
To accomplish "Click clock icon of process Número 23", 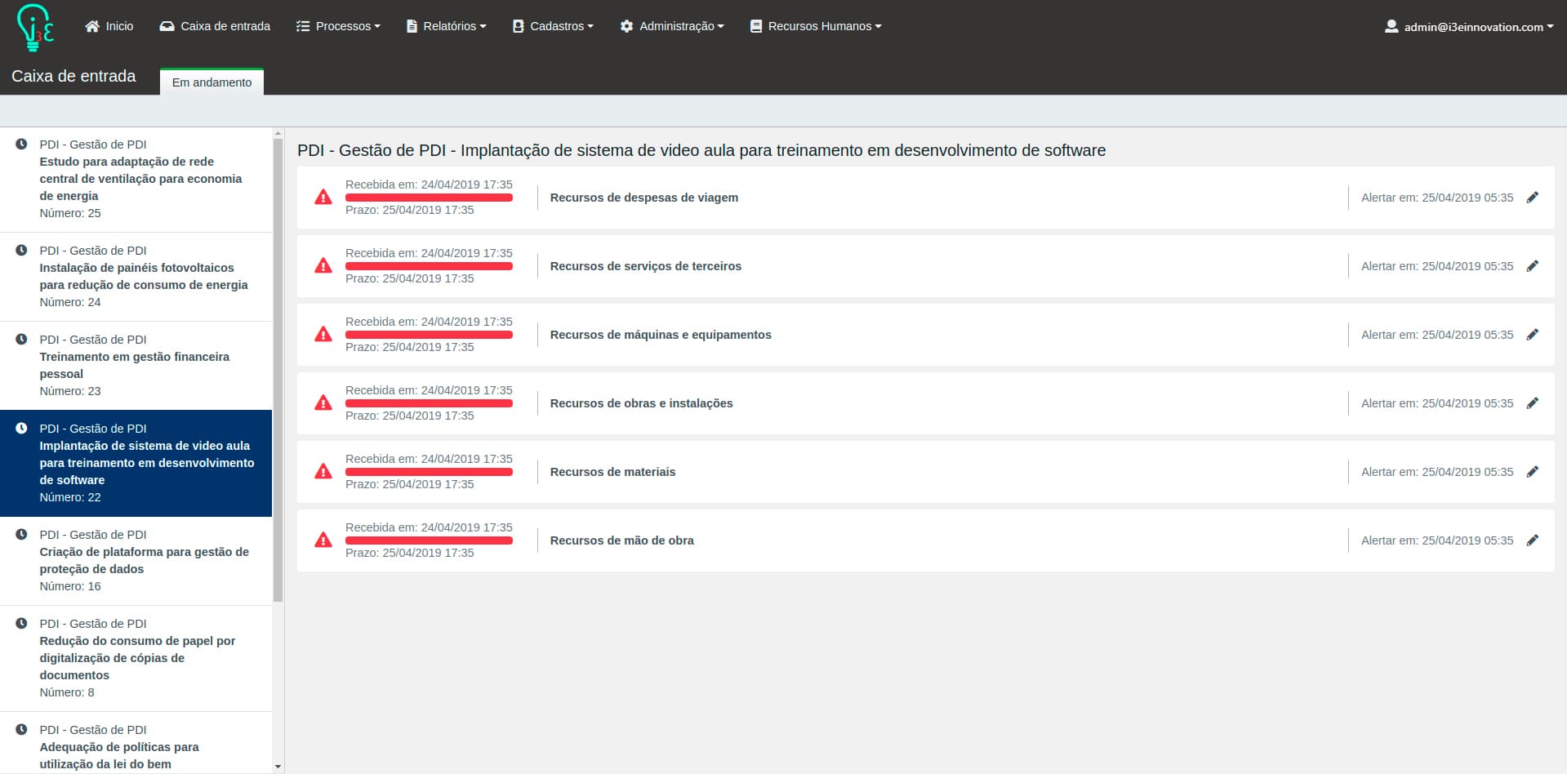I will pos(21,339).
